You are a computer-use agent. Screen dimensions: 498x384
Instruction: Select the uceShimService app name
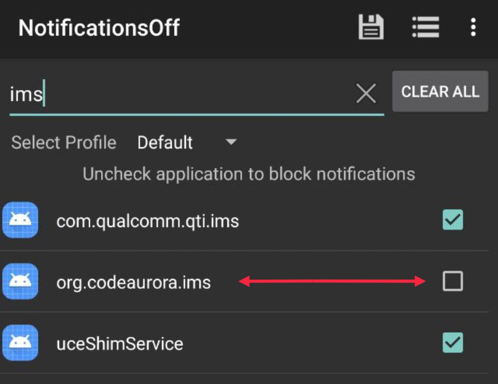point(120,344)
